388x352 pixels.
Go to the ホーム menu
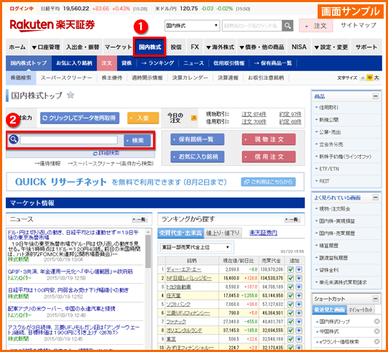pyautogui.click(x=17, y=47)
